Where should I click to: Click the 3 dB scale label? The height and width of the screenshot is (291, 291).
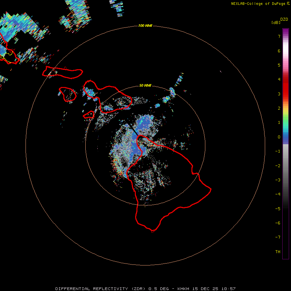pyautogui.click(x=279, y=94)
